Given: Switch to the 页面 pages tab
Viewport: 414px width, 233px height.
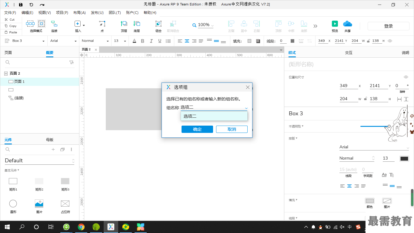Looking at the screenshot, I should click(8, 52).
